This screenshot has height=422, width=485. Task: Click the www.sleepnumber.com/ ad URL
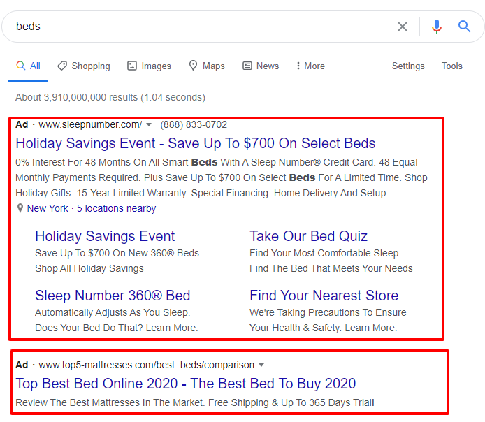pyautogui.click(x=90, y=124)
